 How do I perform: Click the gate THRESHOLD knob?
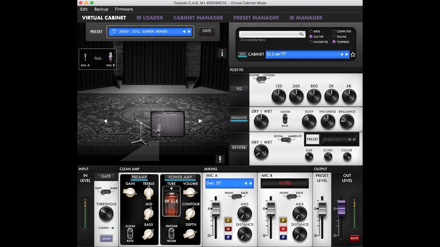point(106,214)
